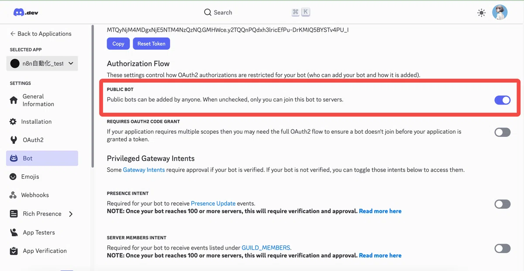Select the Installation gear icon
524x271 pixels.
coord(13,122)
